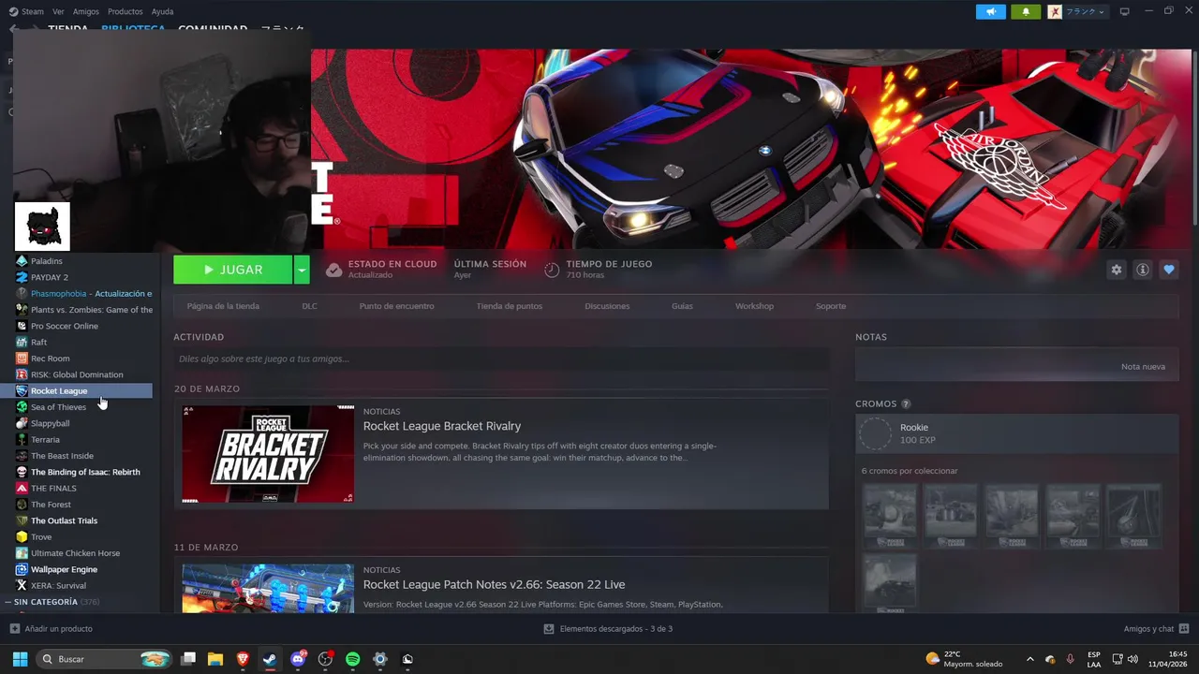This screenshot has width=1199, height=674.
Task: Click the Bracket Rivalry news thumbnail
Action: click(x=268, y=454)
